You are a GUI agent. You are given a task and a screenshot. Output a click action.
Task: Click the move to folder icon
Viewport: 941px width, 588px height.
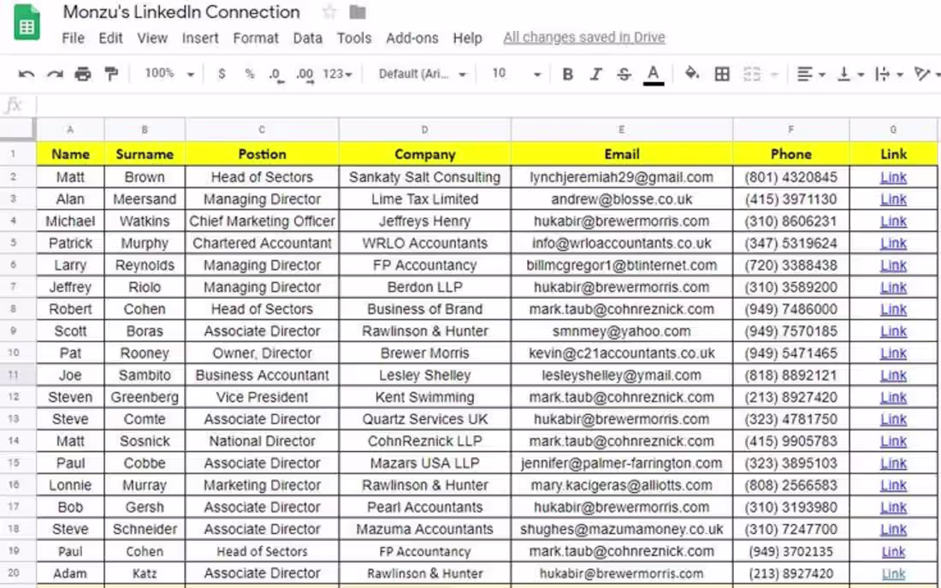[x=358, y=12]
